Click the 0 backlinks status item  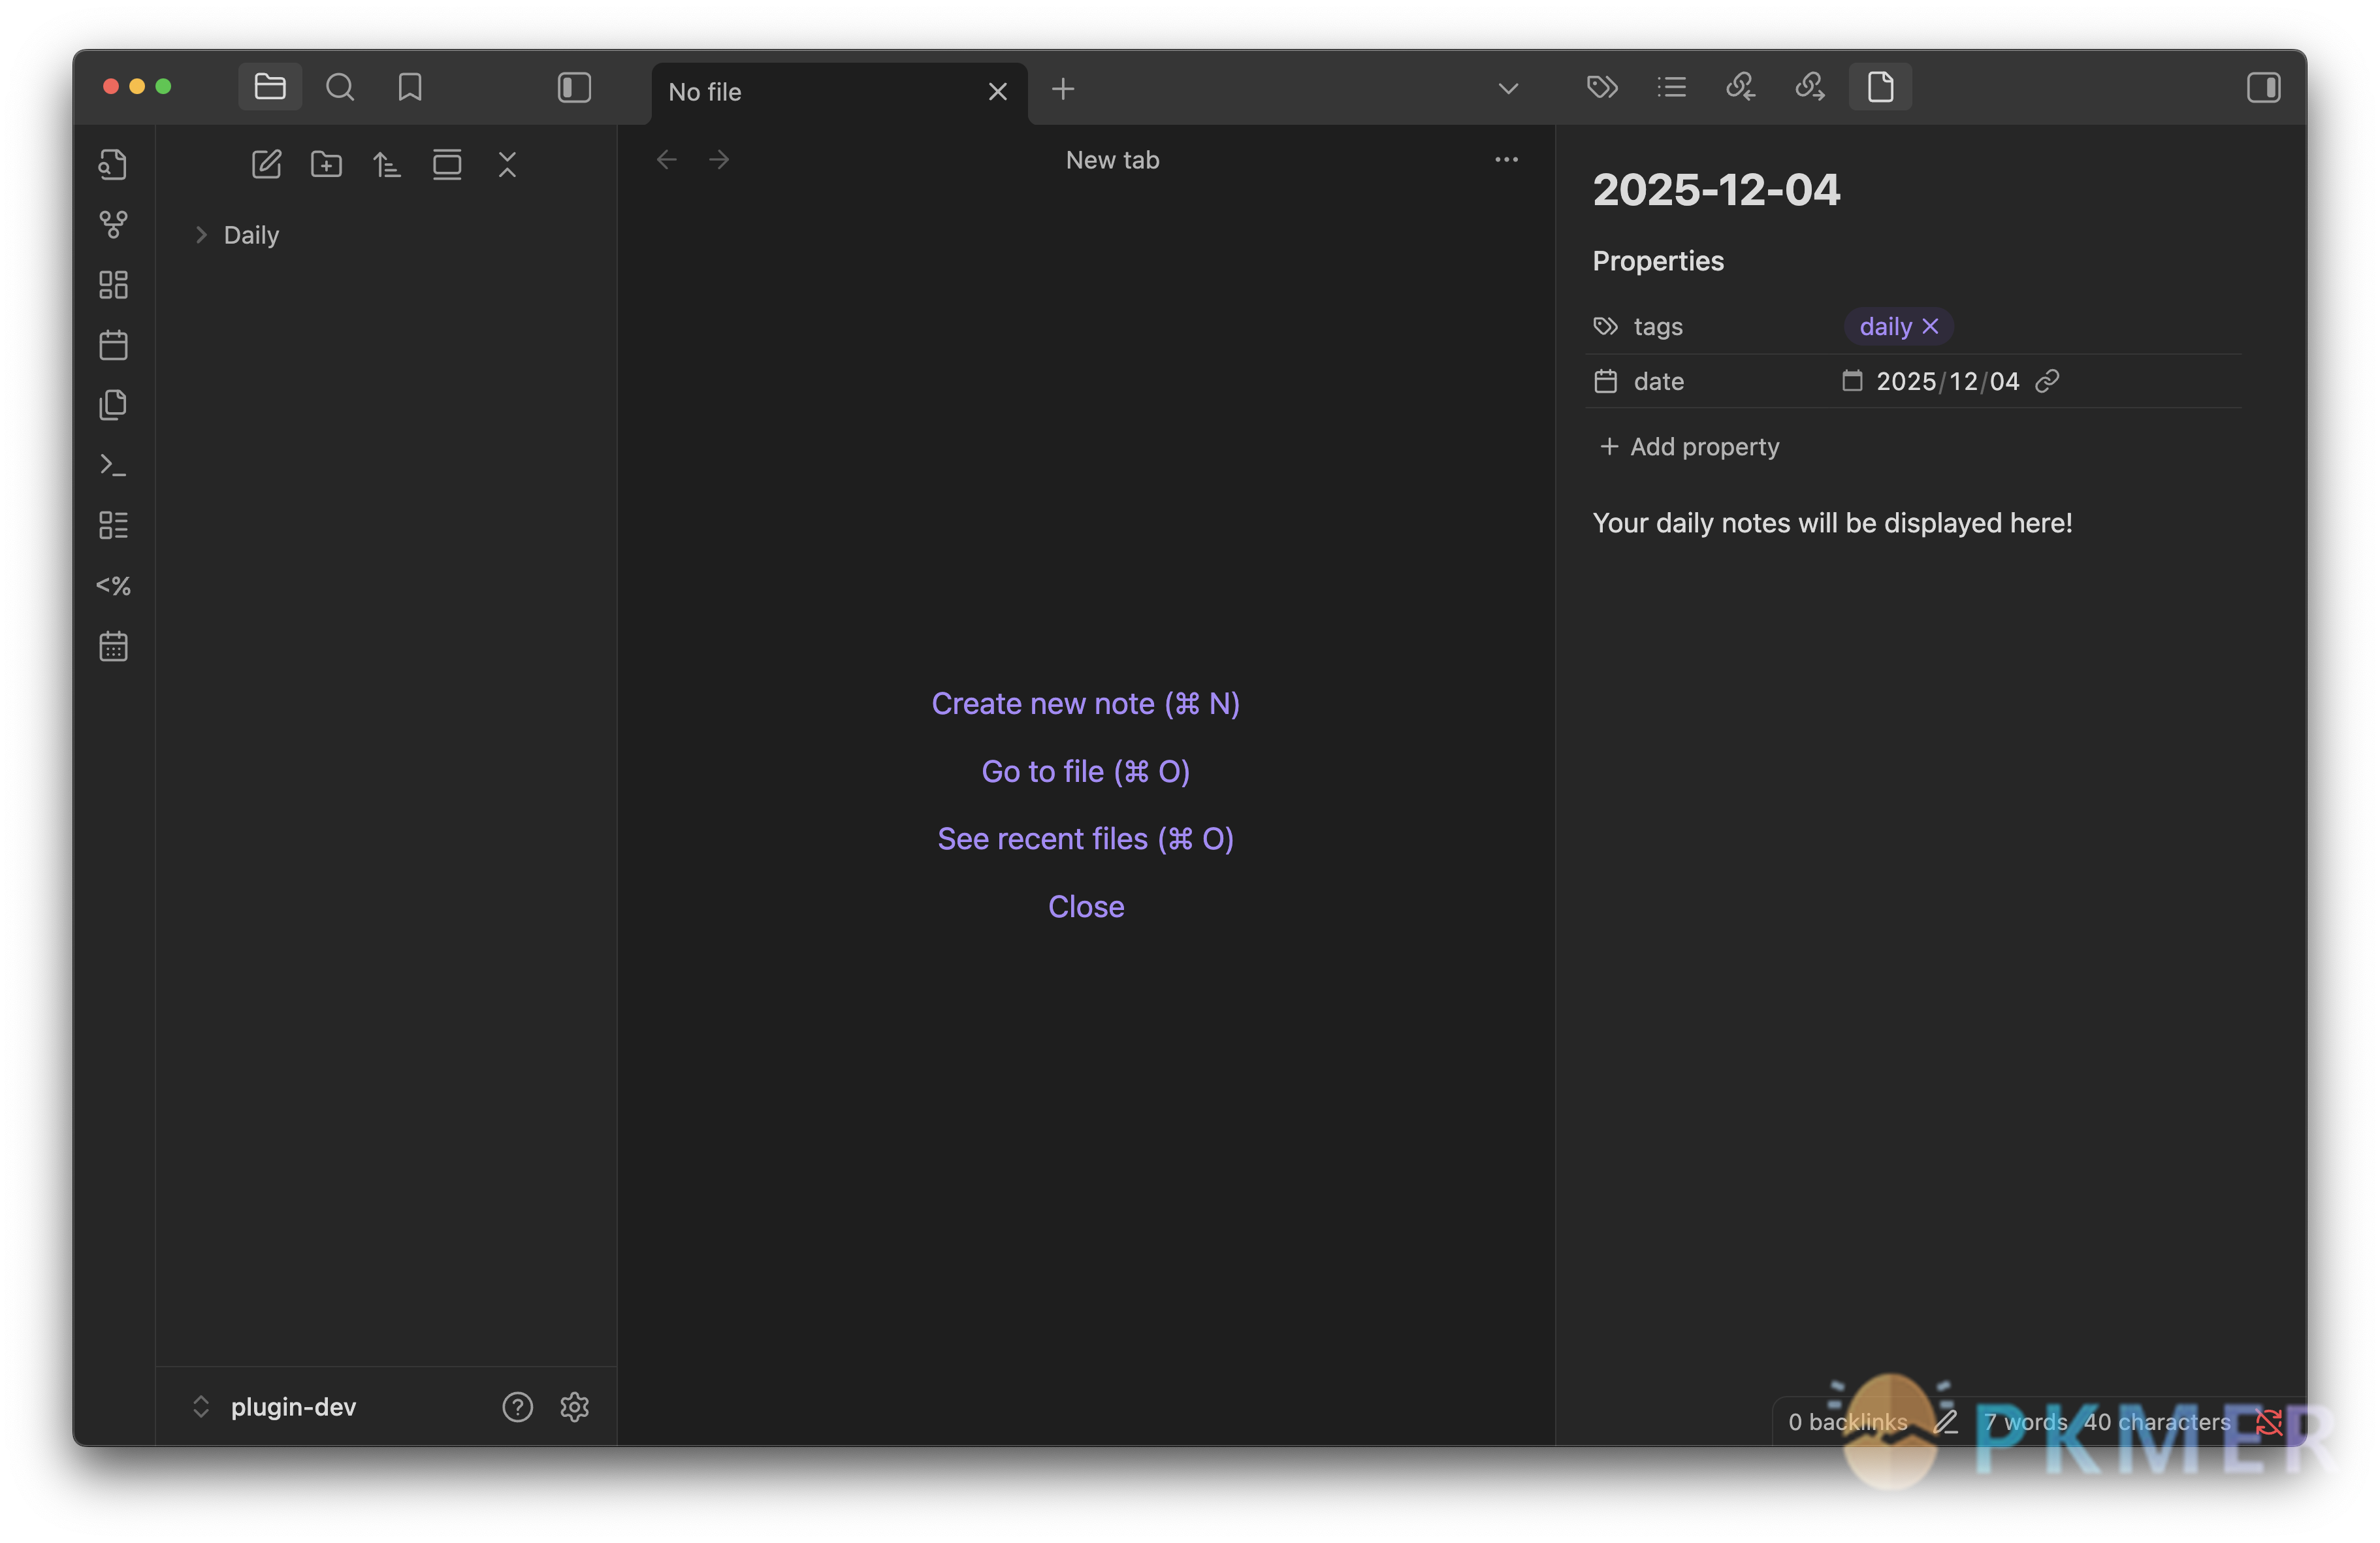[1847, 1422]
